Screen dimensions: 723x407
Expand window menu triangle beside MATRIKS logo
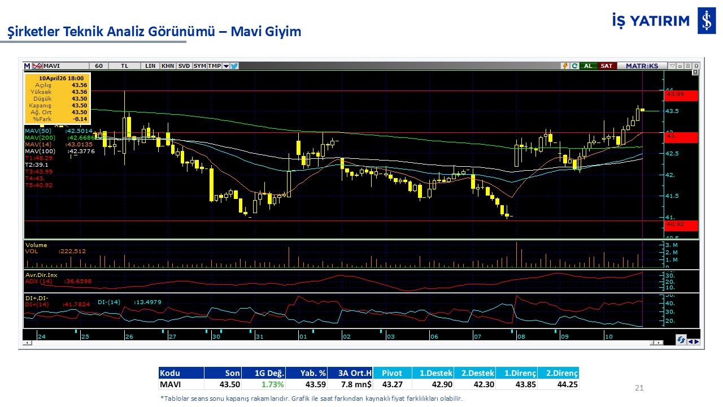point(672,66)
